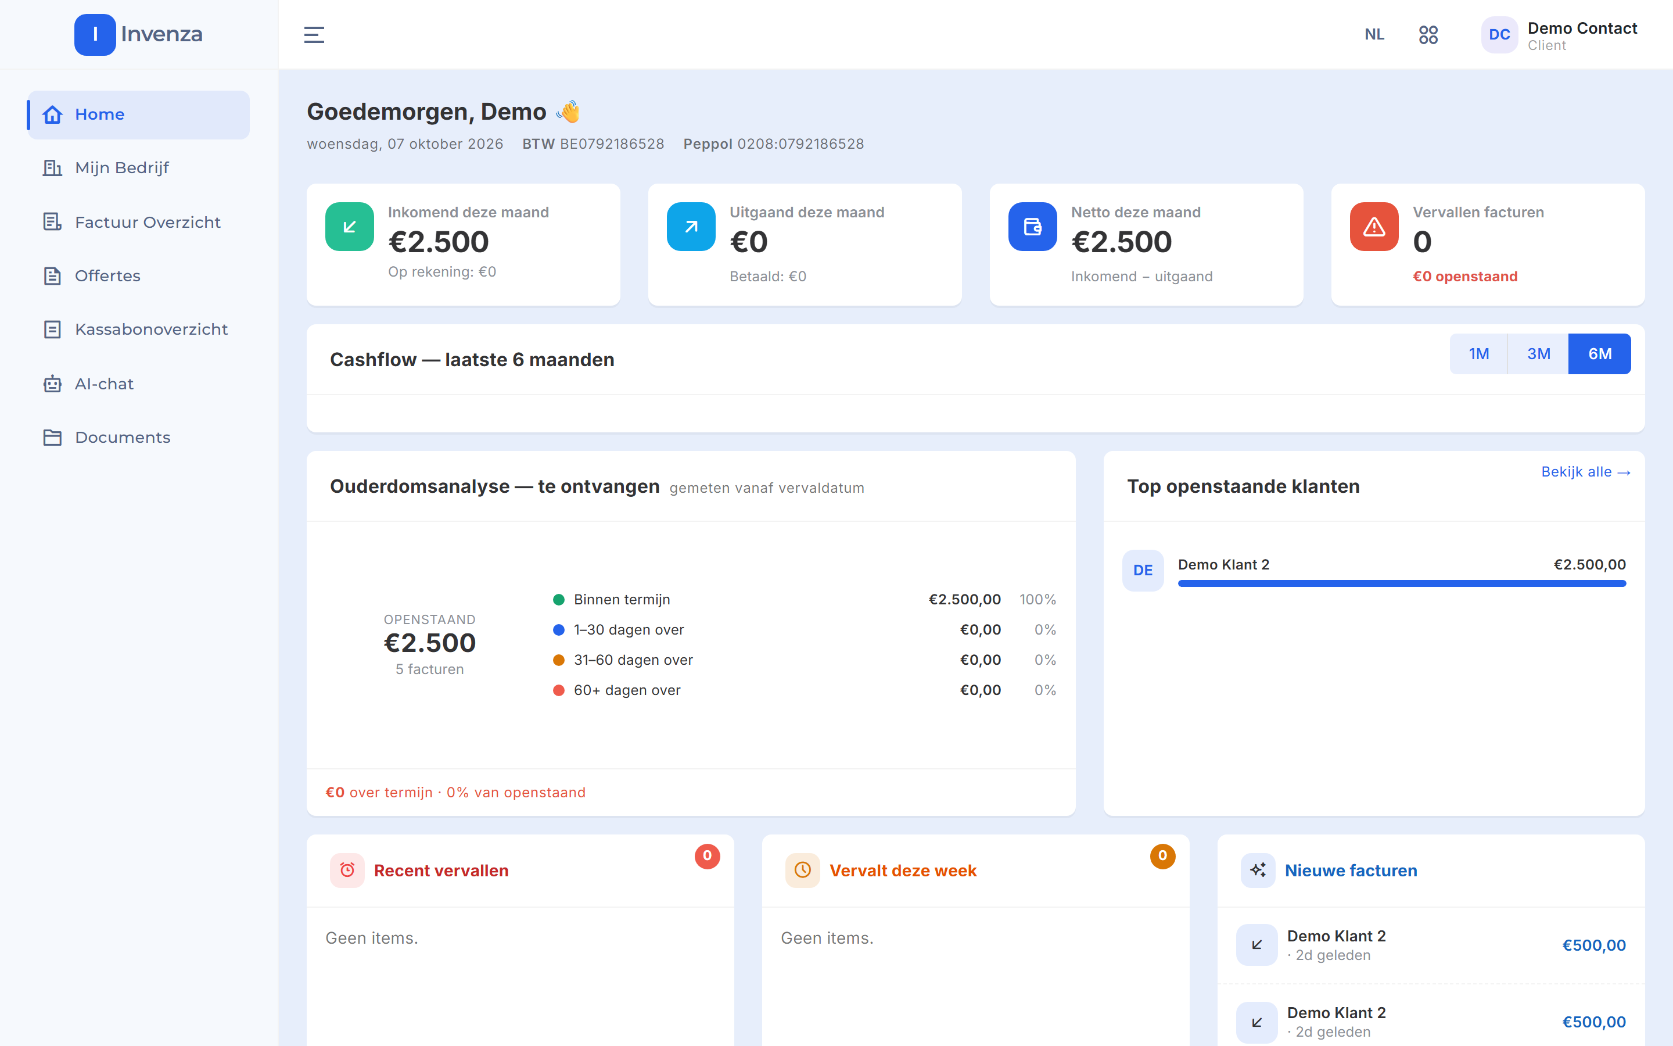Screen dimensions: 1673x1046
Task: Click the €0 over termijn summary text
Action: (x=455, y=793)
